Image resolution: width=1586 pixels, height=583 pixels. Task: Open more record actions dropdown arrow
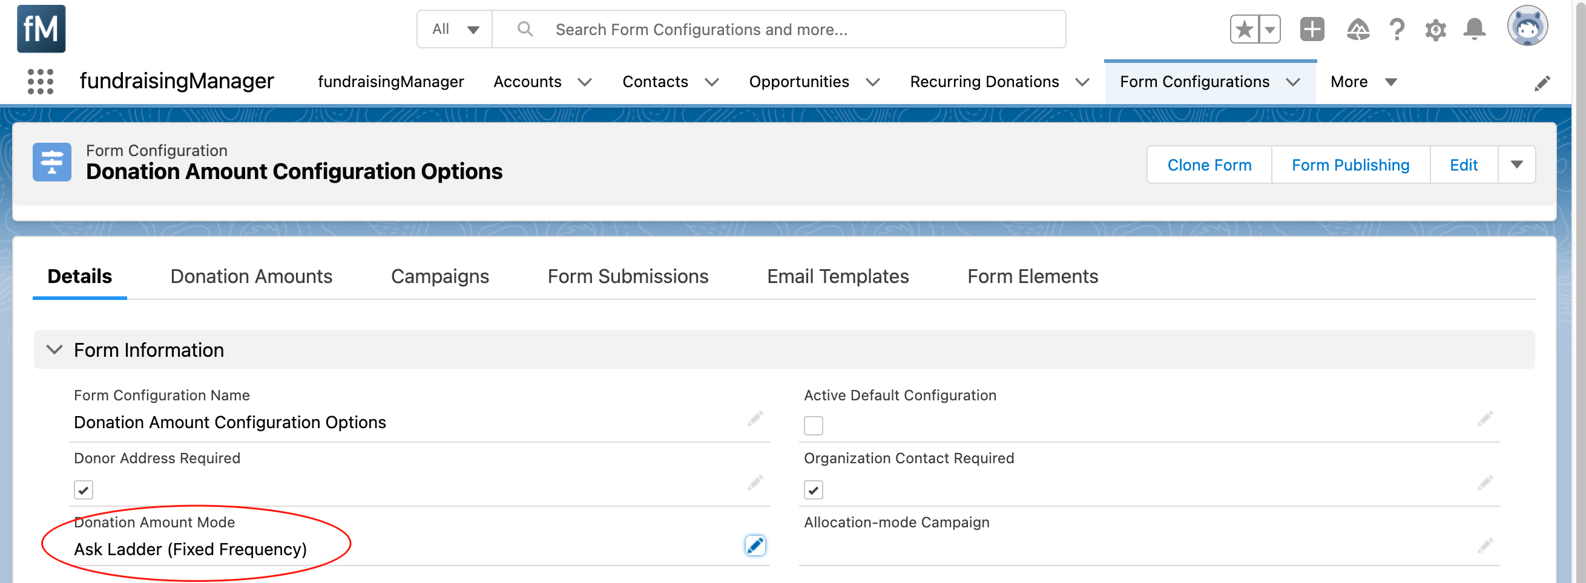(1516, 164)
